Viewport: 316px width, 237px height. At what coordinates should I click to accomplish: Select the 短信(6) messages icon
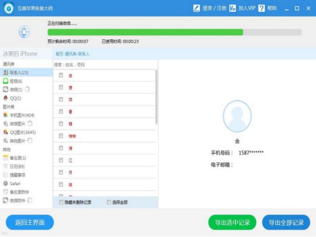pyautogui.click(x=6, y=81)
